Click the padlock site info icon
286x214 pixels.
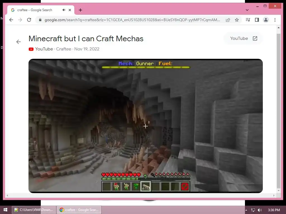coord(40,20)
